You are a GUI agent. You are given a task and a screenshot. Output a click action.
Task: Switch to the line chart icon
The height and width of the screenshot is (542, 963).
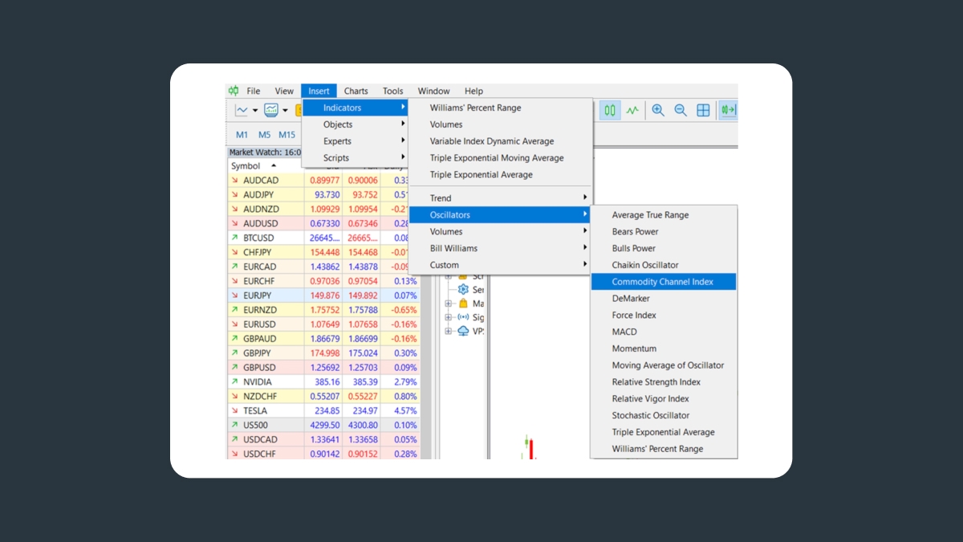click(x=632, y=111)
